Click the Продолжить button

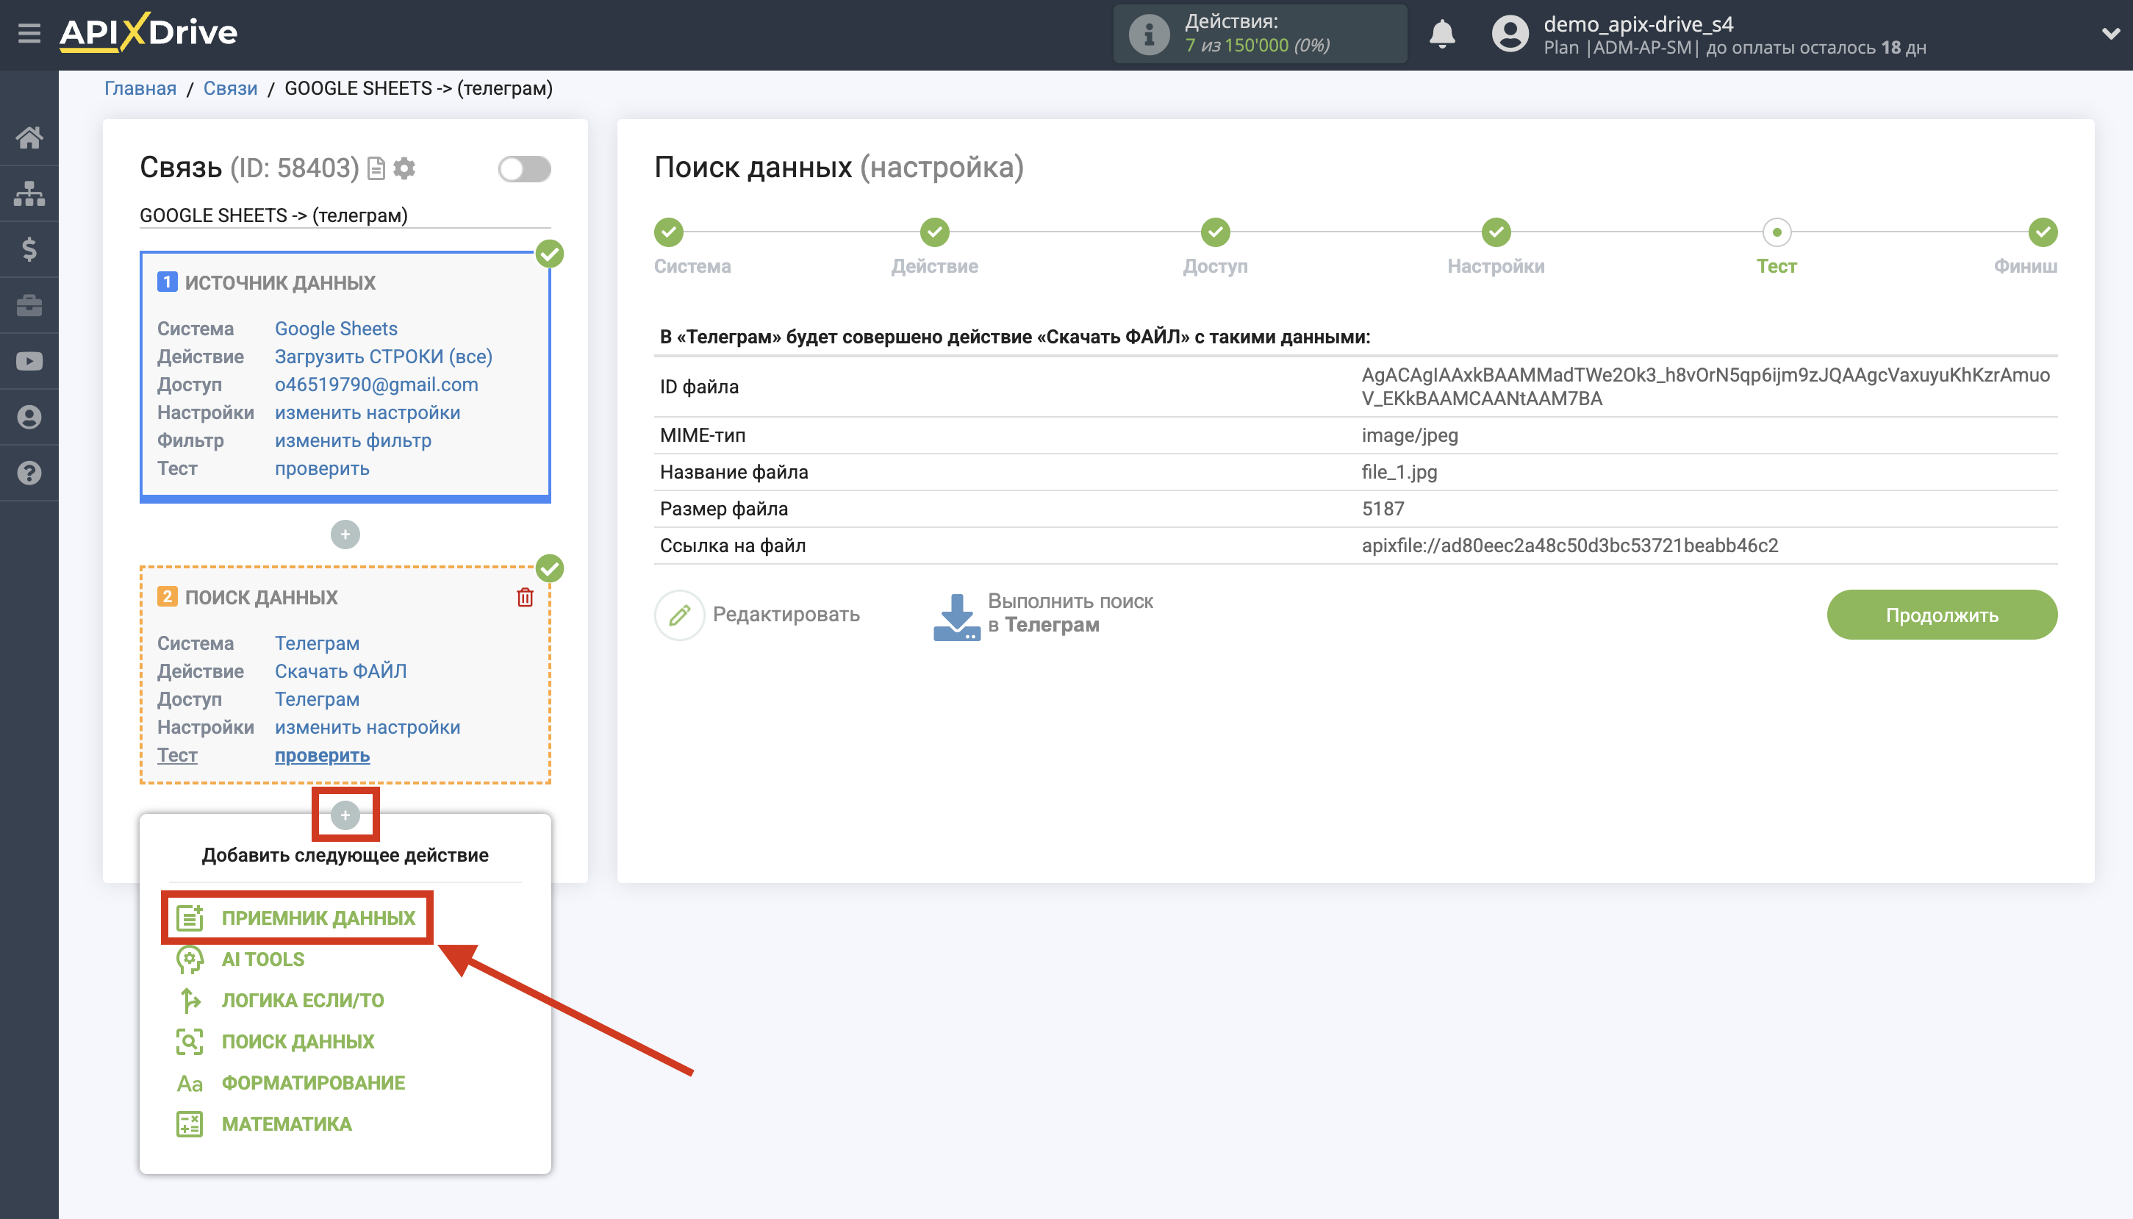(1941, 614)
